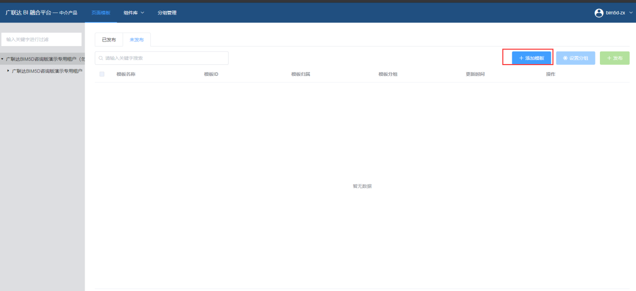The image size is (636, 291).
Task: Click 广联达 BI 融合平台 logo title
Action: coord(41,13)
